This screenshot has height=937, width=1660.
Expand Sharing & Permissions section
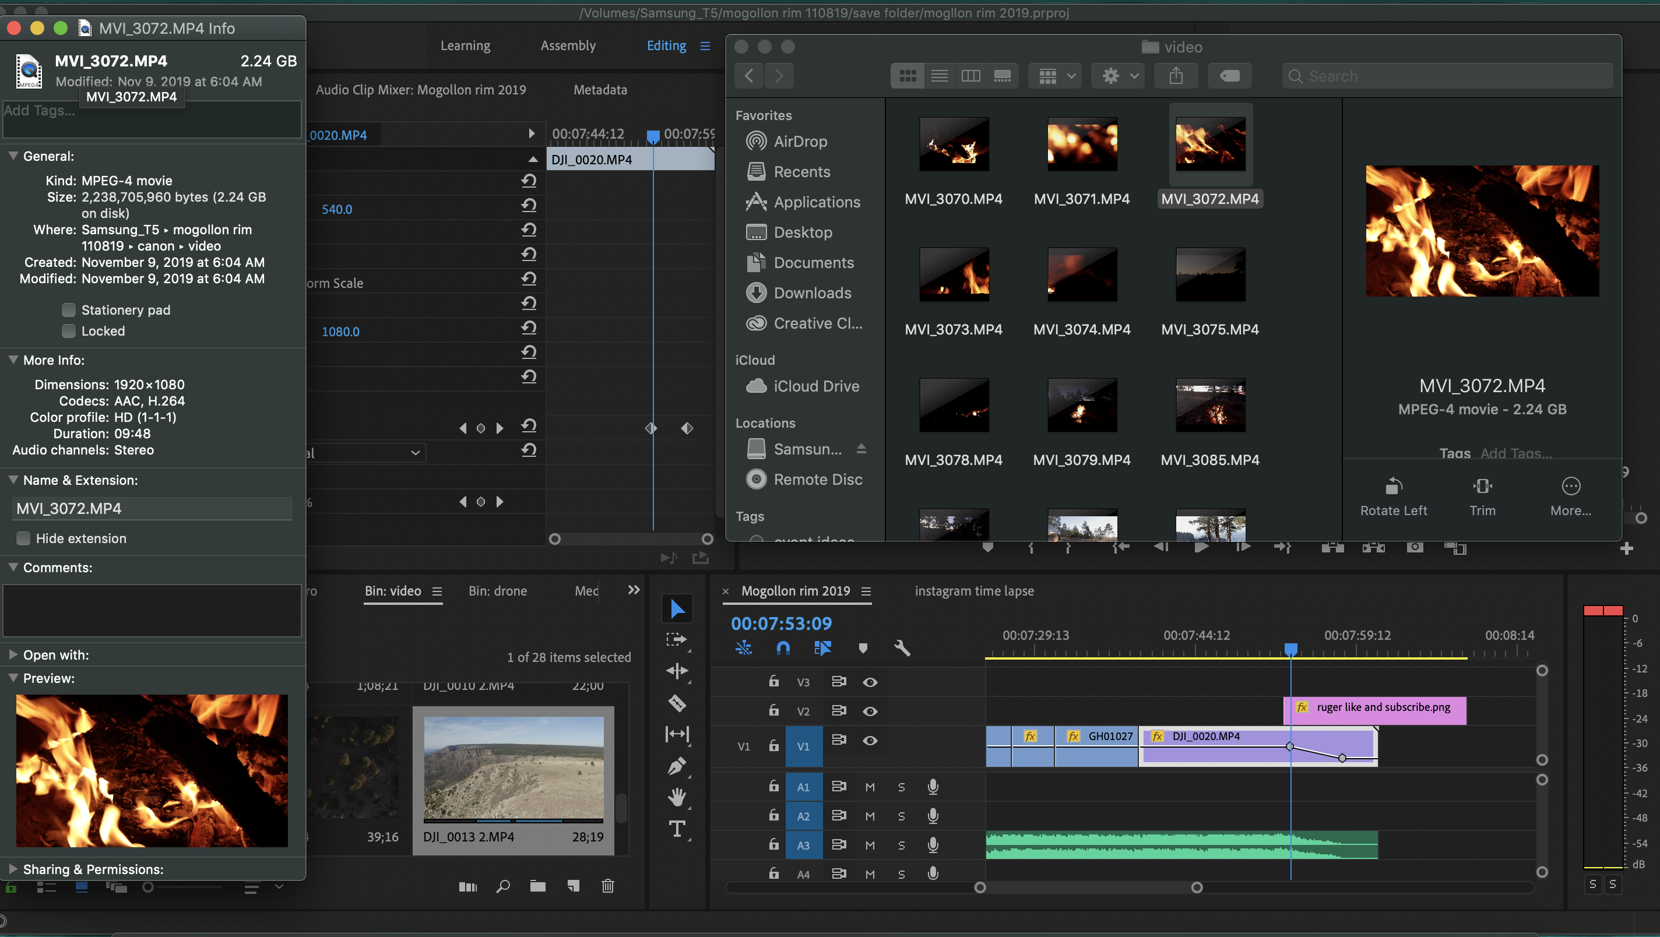[x=13, y=869]
